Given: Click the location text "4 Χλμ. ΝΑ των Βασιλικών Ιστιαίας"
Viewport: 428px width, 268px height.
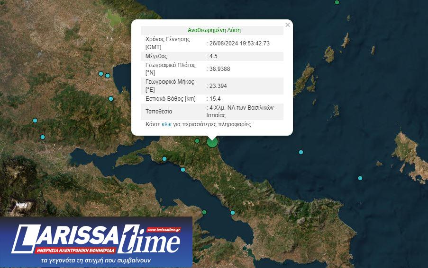Looking at the screenshot, I should (x=241, y=111).
